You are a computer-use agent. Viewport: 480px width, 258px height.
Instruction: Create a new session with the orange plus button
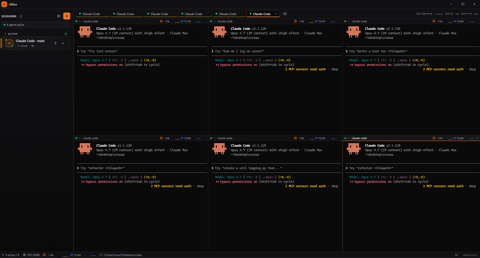pos(67,16)
